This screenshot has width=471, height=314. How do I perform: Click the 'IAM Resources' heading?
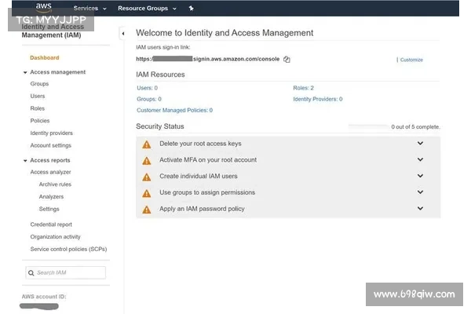(x=160, y=75)
